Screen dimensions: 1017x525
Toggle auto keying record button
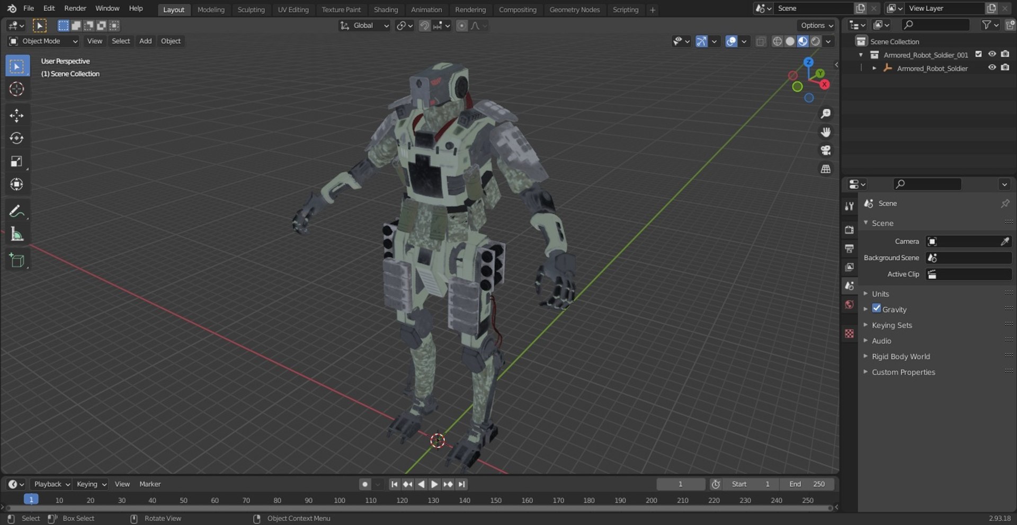364,484
